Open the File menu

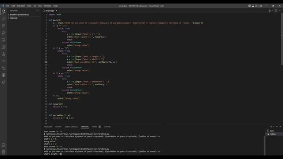[x=8, y=6]
